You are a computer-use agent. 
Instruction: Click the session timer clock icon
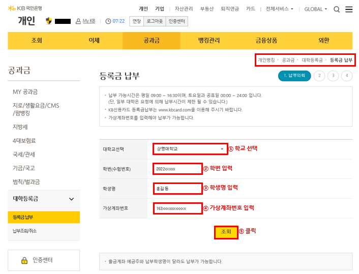tap(108, 21)
